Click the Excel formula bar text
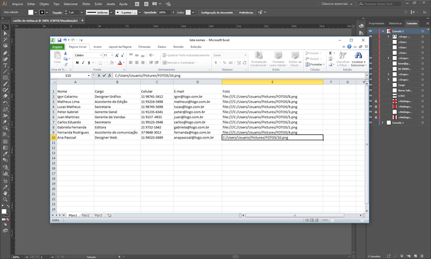 tap(148, 76)
